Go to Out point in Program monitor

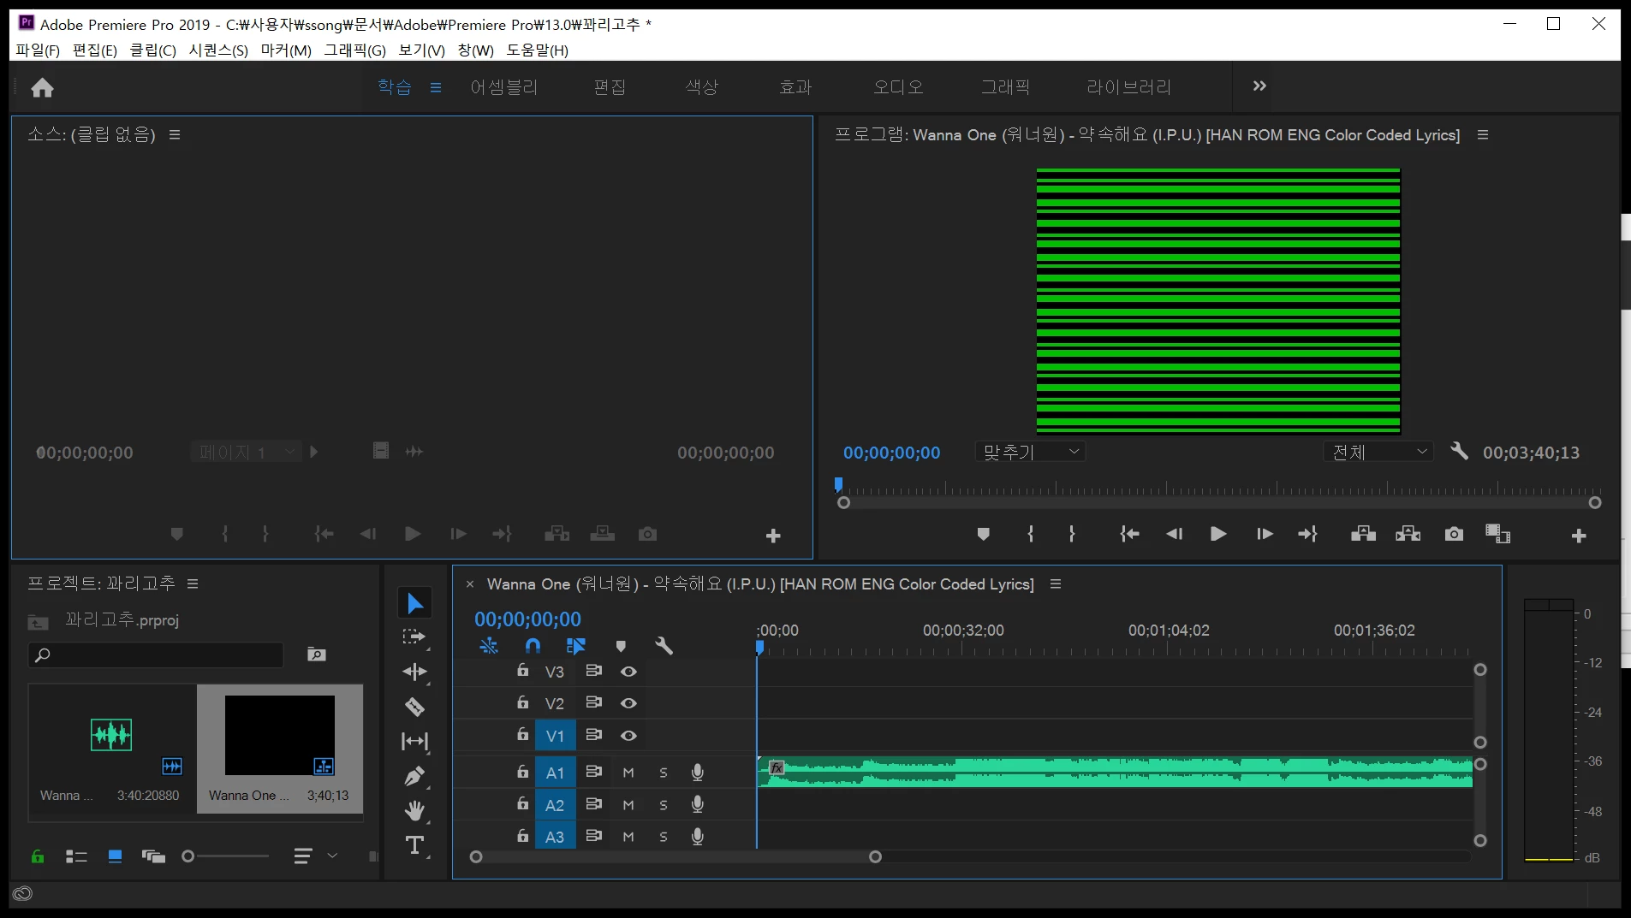[x=1307, y=535]
